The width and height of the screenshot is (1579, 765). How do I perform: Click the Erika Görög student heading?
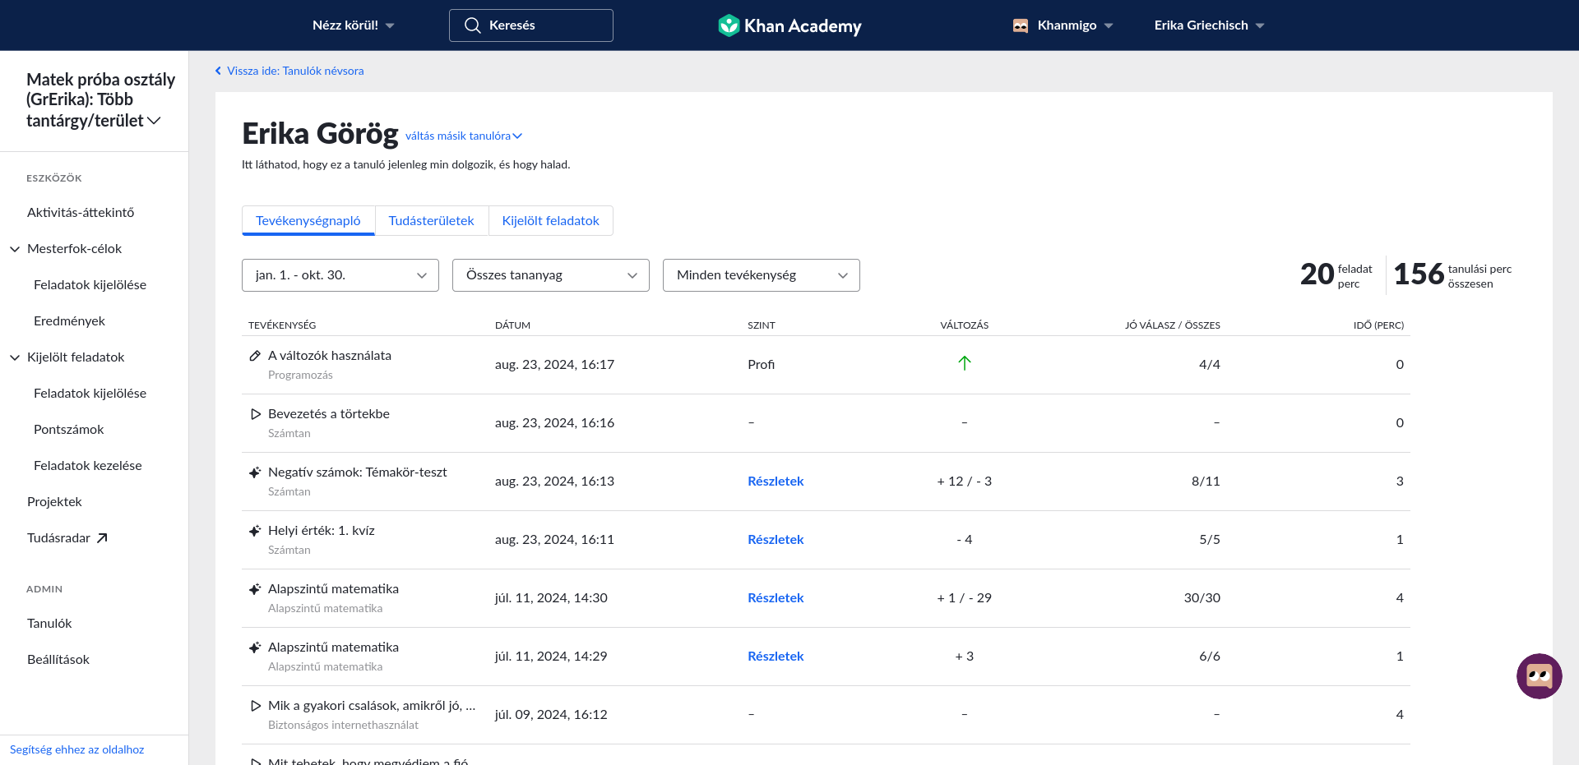click(x=320, y=133)
